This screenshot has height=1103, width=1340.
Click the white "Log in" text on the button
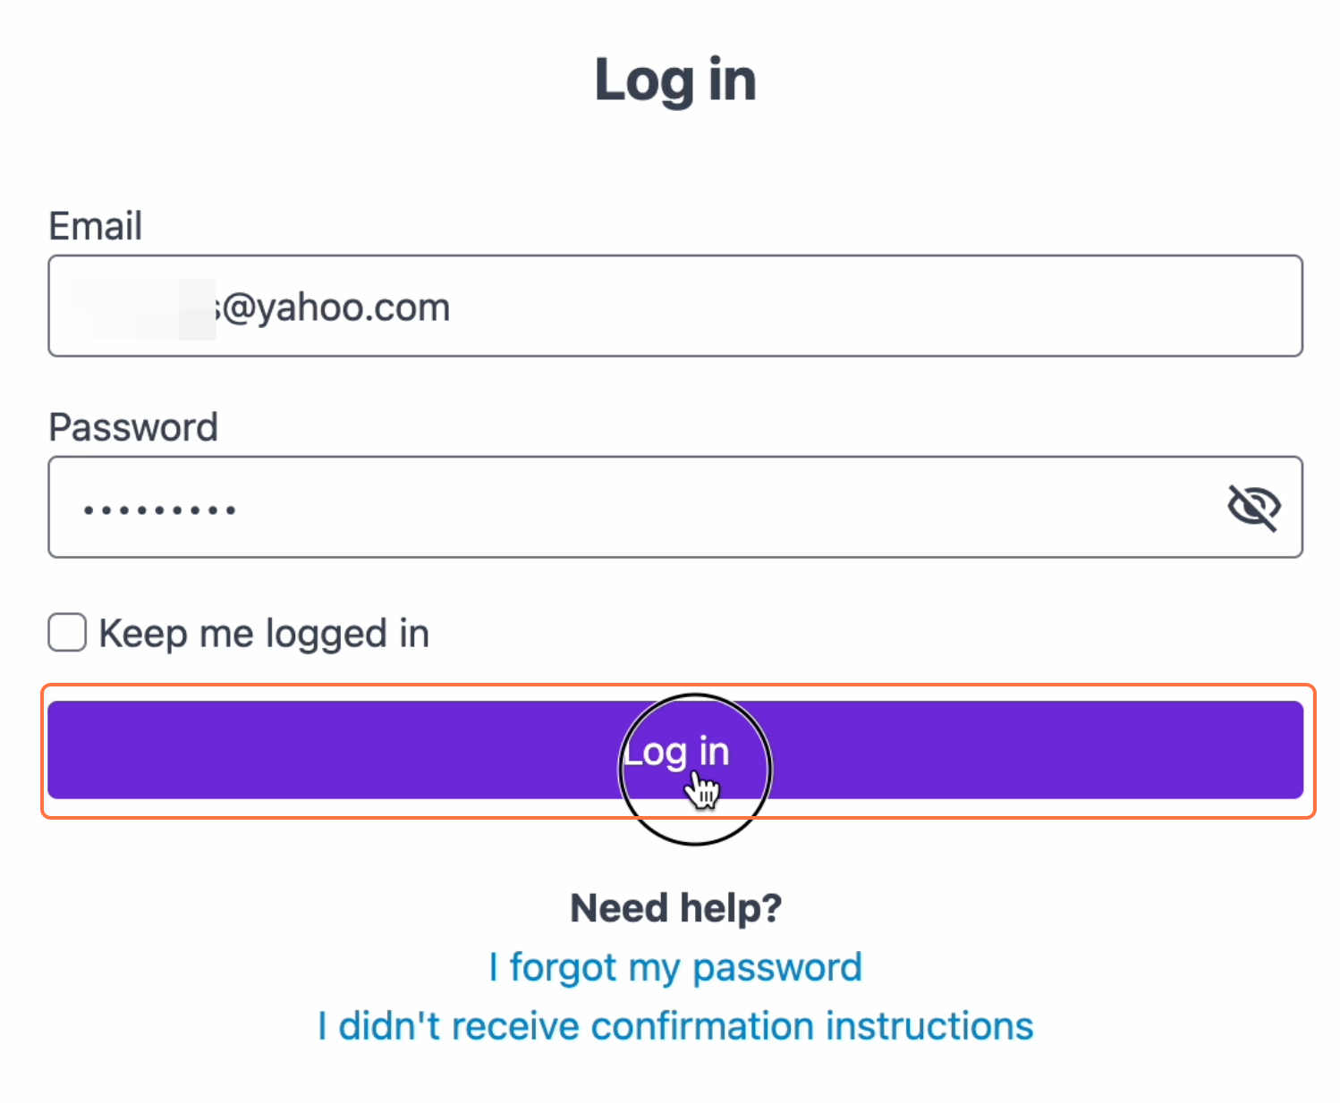(676, 752)
